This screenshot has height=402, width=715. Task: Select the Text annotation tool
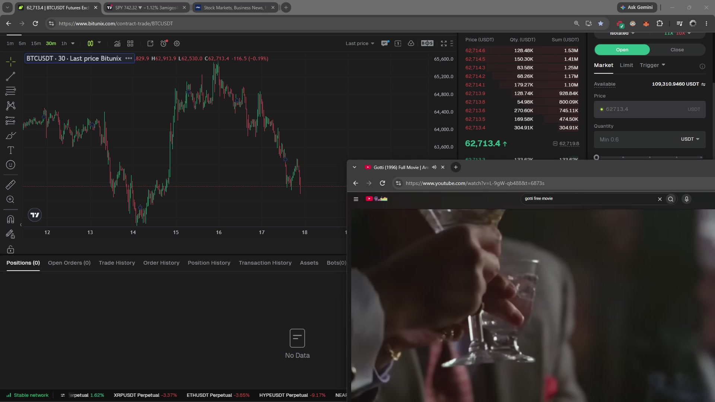pos(10,150)
